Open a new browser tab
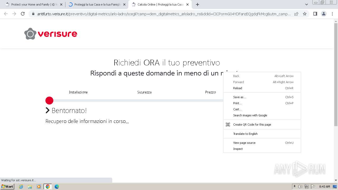This screenshot has height=190, width=338. point(198,4)
